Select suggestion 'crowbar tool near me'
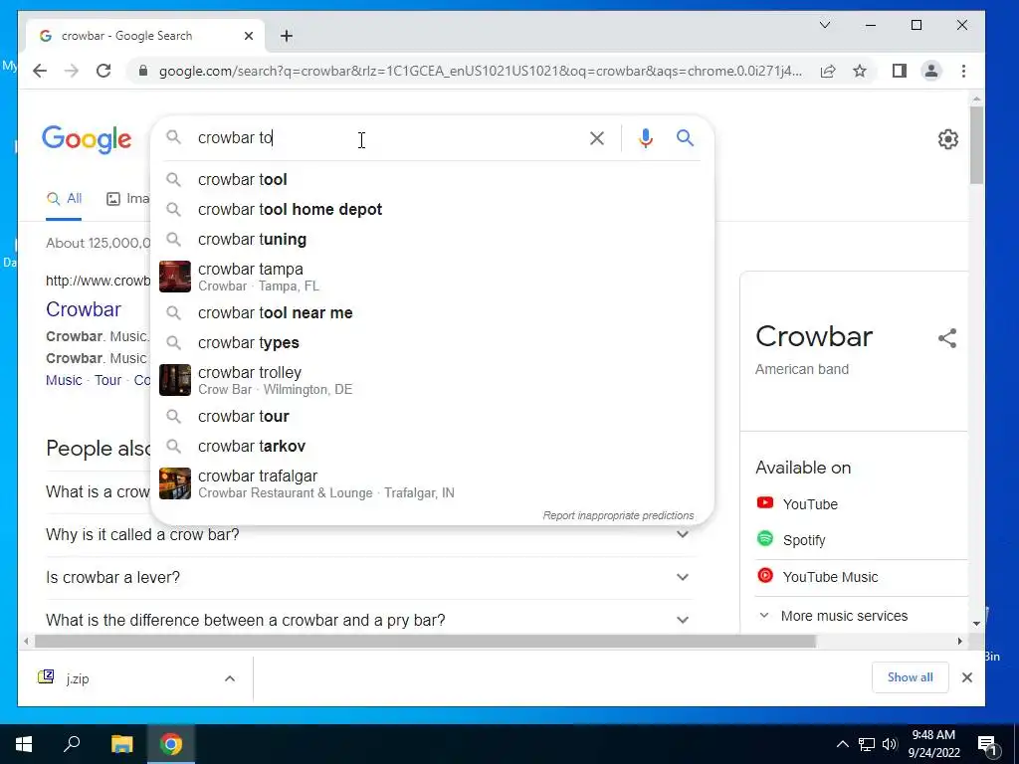This screenshot has height=764, width=1019. pyautogui.click(x=432, y=312)
